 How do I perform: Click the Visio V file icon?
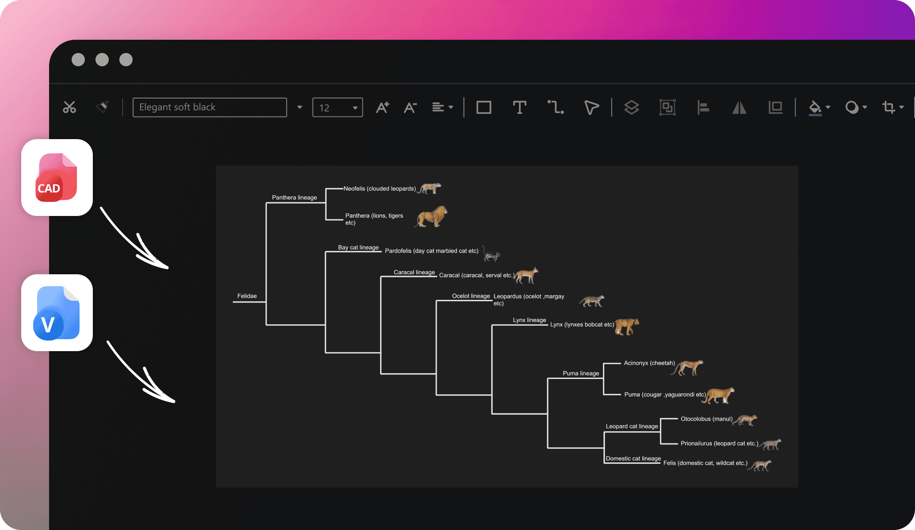pyautogui.click(x=57, y=313)
